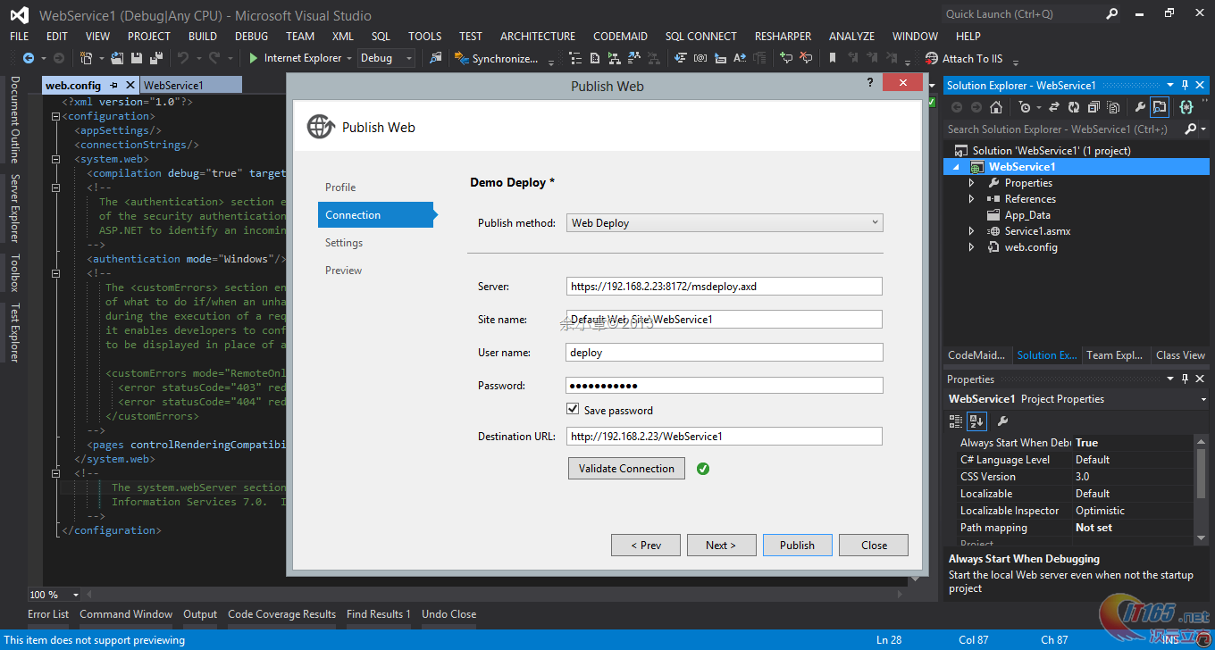Click Quick Launch search magnifier icon
1215x650 pixels.
click(x=1112, y=13)
